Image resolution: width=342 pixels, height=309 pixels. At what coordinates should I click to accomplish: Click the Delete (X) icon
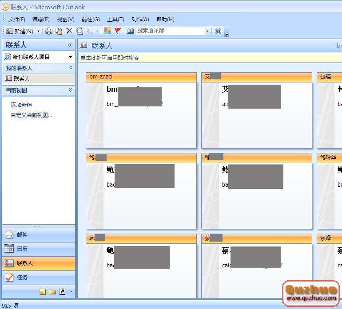tap(69, 31)
